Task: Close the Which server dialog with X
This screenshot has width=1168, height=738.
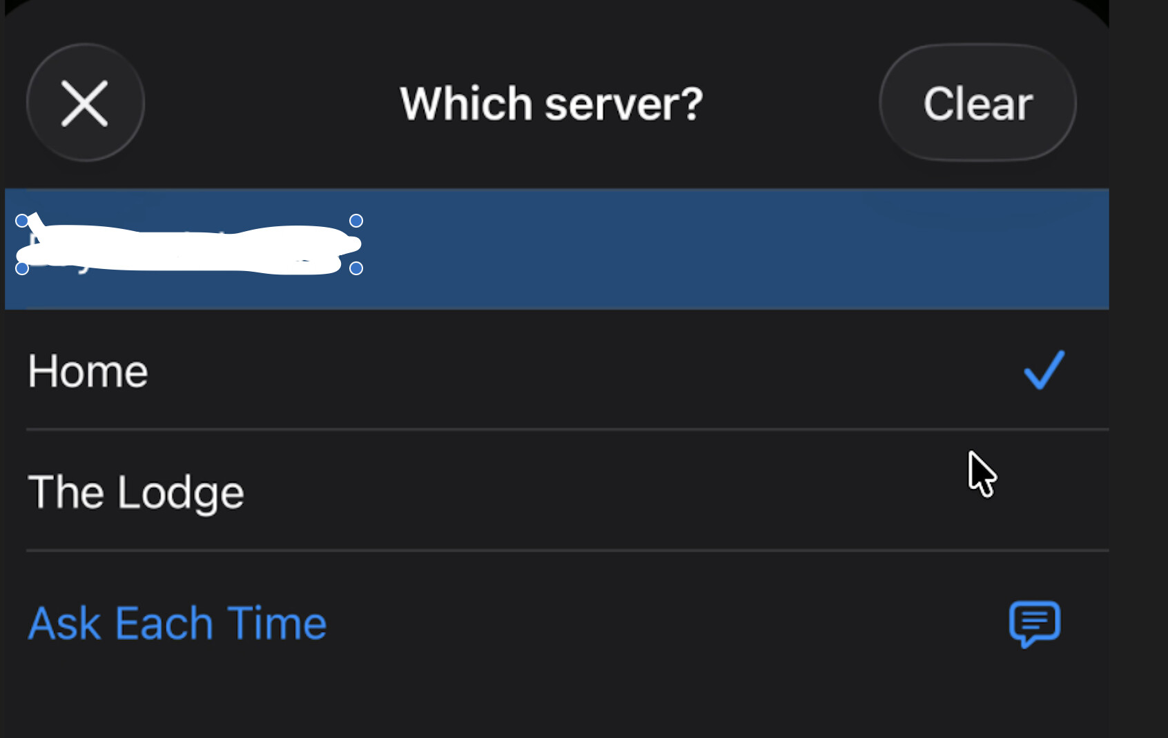Action: tap(85, 103)
